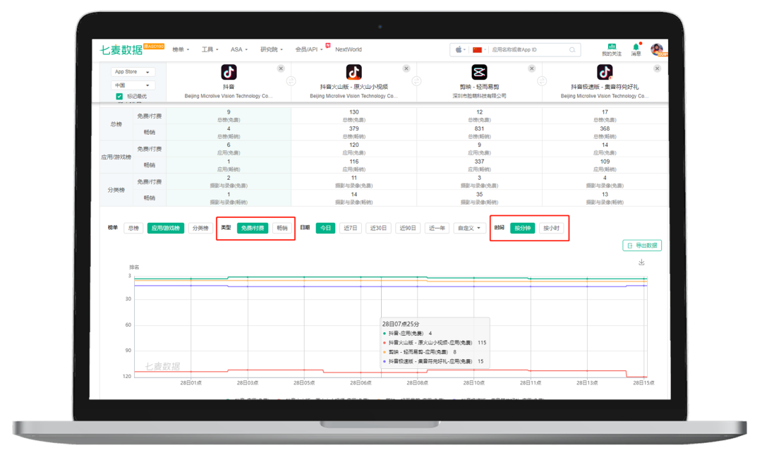The height and width of the screenshot is (455, 762).
Task: Open the 自定义 date dropdown
Action: [469, 228]
